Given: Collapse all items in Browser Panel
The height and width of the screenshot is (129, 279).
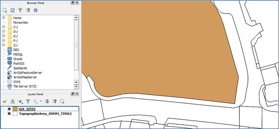Looking at the screenshot, I should pyautogui.click(x=28, y=10).
